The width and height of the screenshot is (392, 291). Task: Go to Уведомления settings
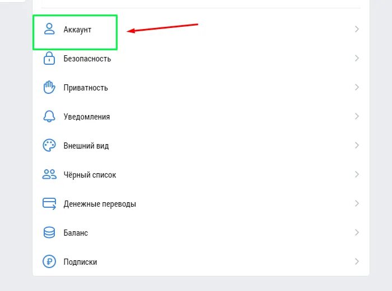tap(86, 117)
